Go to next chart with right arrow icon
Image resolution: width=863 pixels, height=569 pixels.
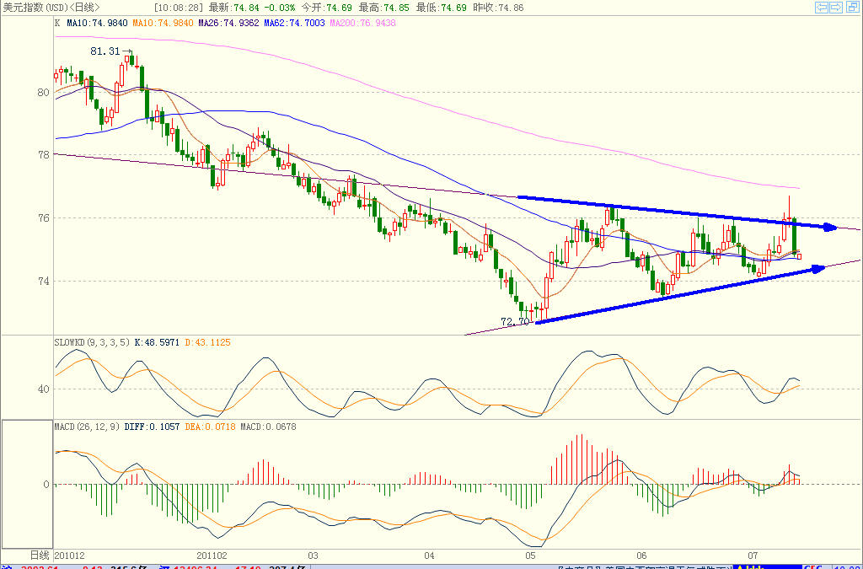835,7
